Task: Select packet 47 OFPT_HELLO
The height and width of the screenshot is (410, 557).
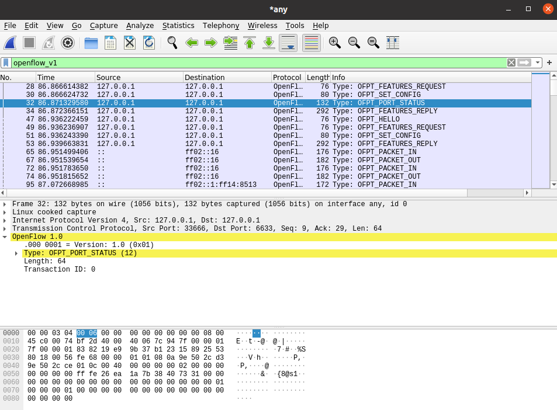Action: click(x=266, y=119)
